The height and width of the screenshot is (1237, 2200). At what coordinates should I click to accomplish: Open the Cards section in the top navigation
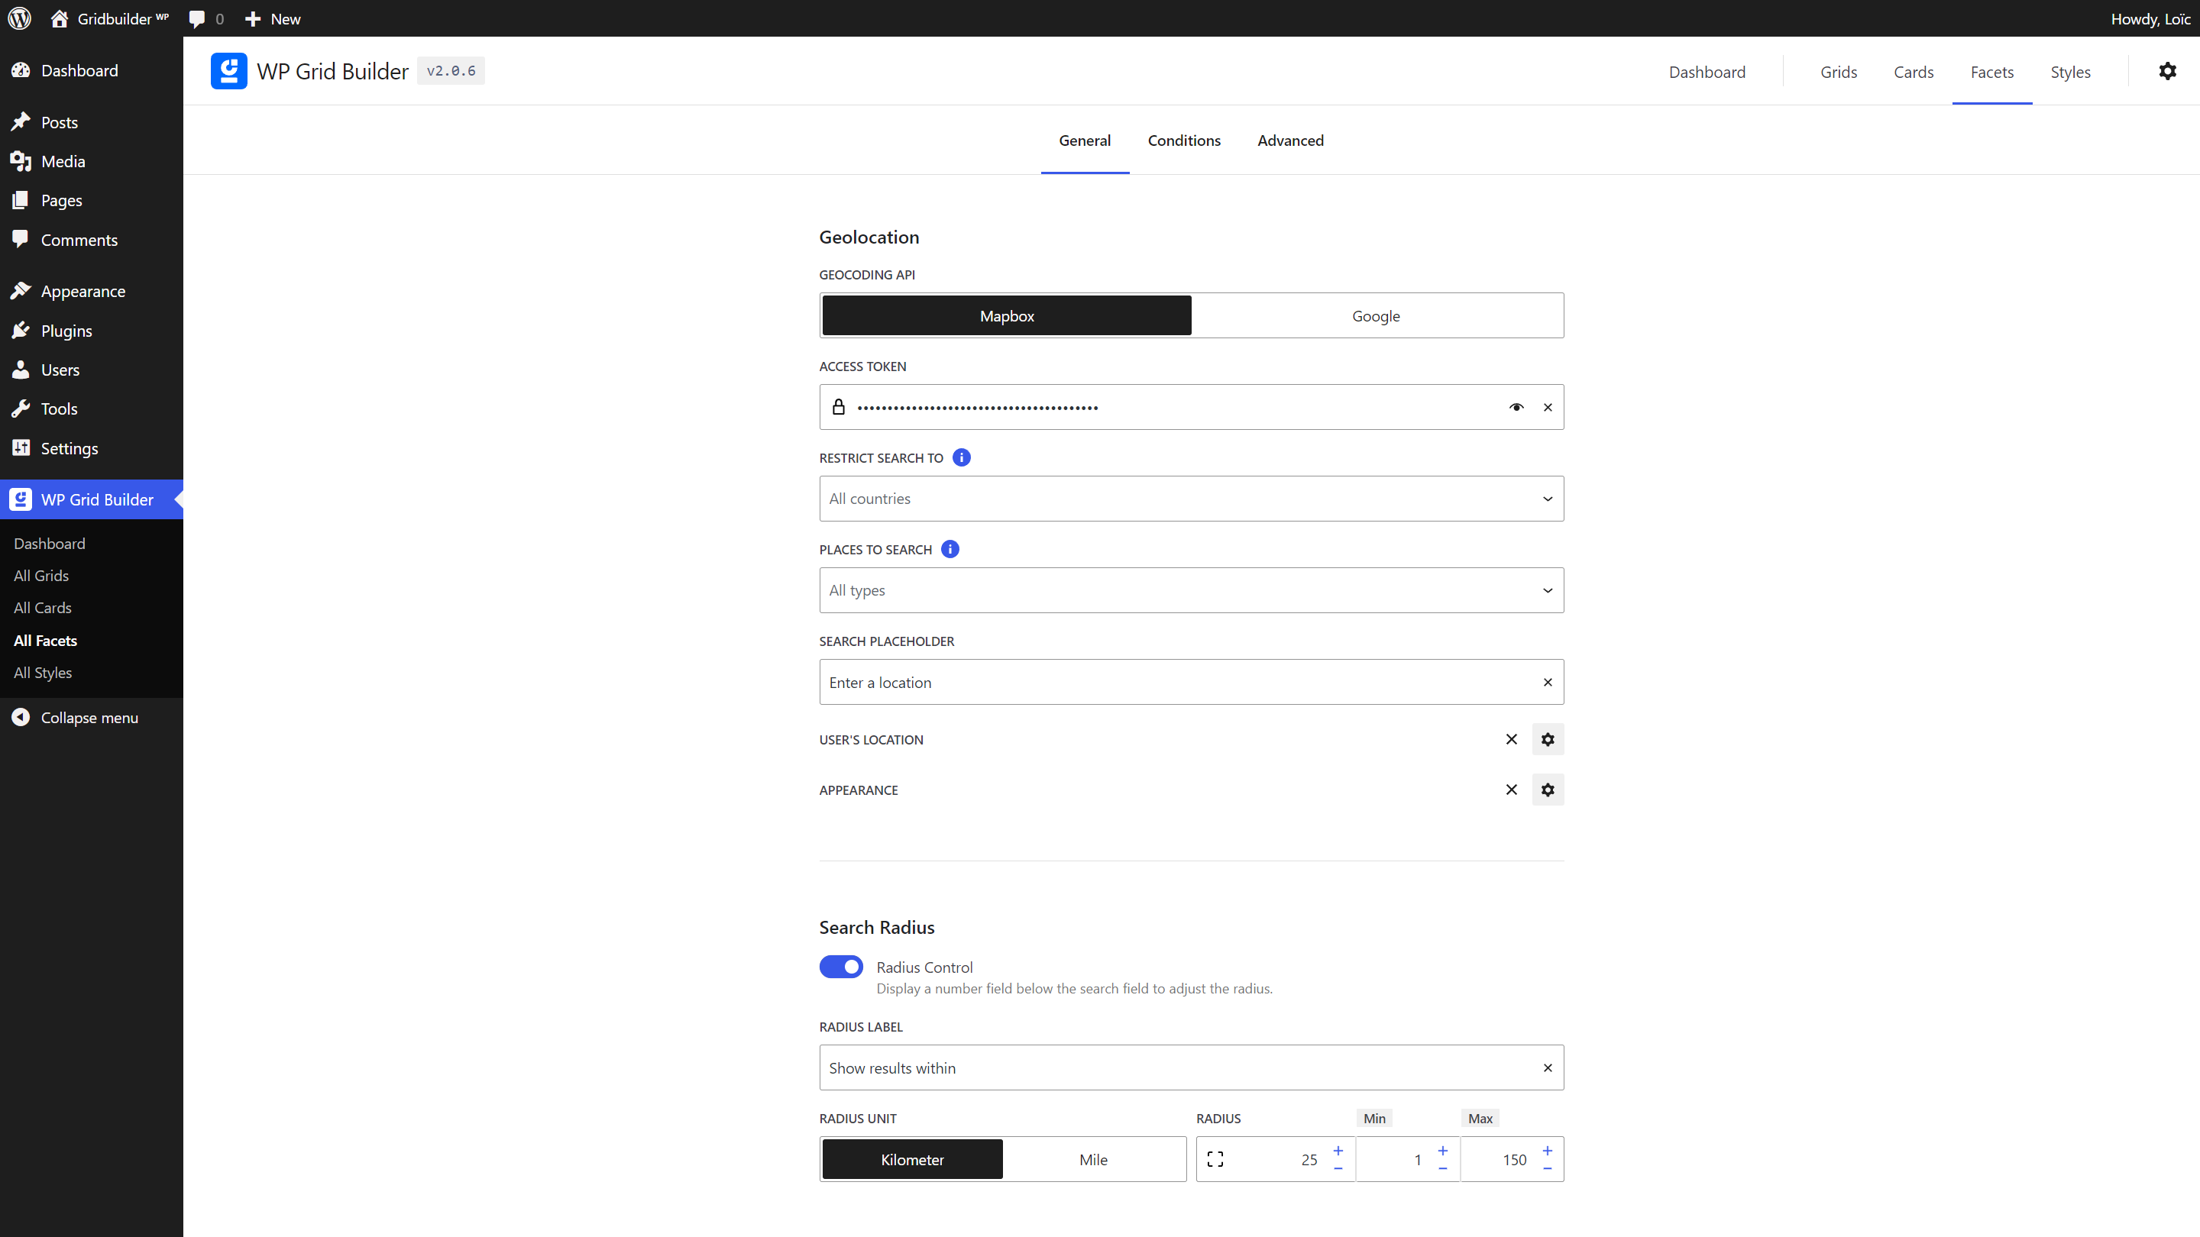[1913, 72]
